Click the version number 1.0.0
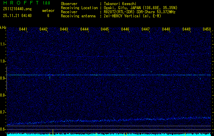This screenshot has height=136, width=214. [x=46, y=3]
